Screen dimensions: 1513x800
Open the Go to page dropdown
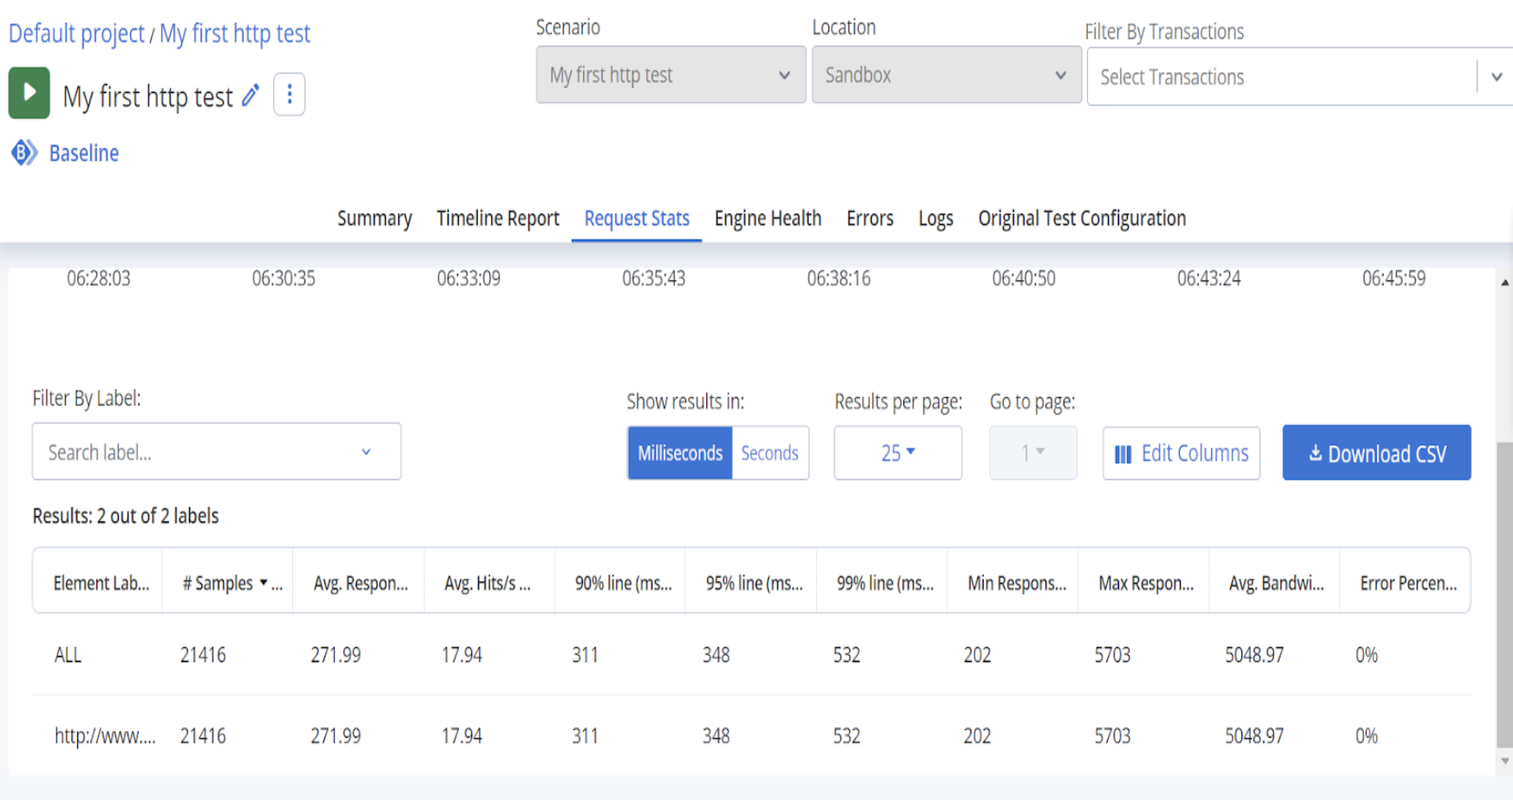click(1032, 452)
